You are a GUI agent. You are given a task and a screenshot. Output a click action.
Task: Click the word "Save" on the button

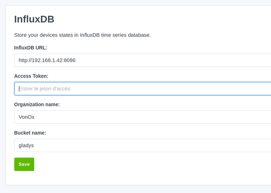24,164
